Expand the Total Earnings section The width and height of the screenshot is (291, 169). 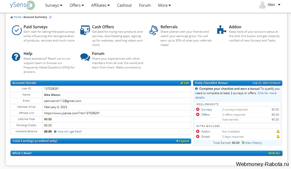pos(183,141)
